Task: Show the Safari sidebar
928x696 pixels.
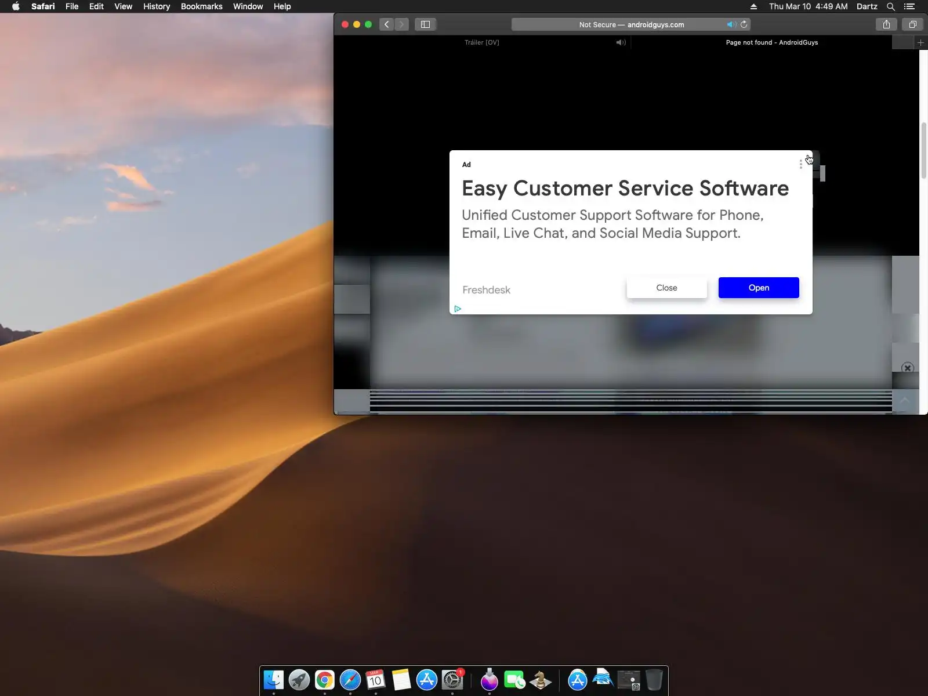Action: click(x=425, y=24)
